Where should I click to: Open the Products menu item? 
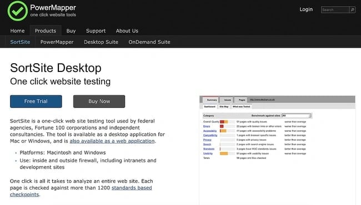46,31
